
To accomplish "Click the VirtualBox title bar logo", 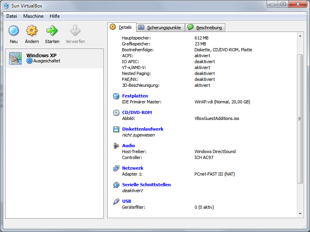I will pyautogui.click(x=6, y=6).
